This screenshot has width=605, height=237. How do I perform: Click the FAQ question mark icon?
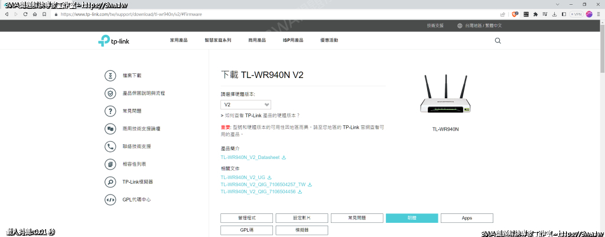click(110, 111)
